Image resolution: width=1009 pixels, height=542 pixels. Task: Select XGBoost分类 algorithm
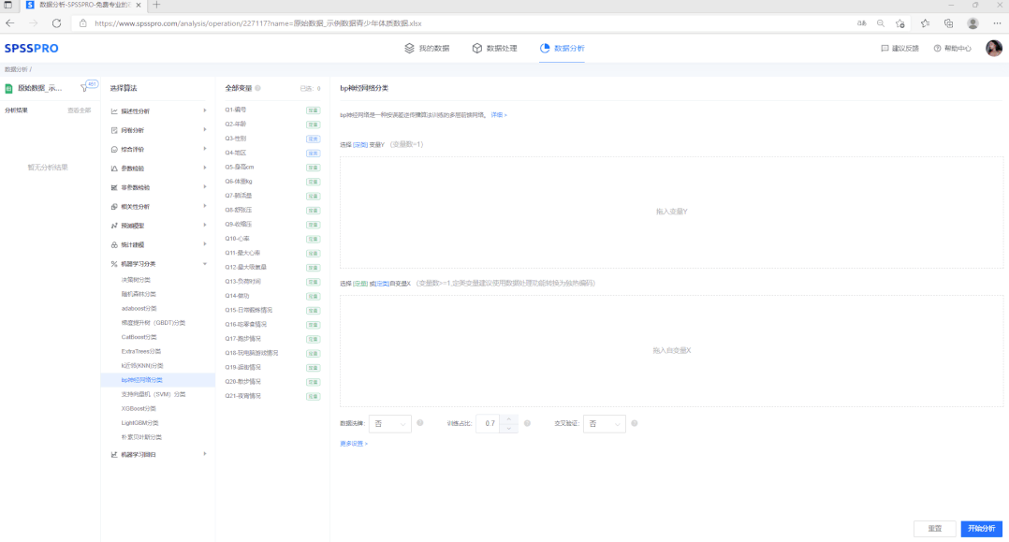click(x=139, y=409)
